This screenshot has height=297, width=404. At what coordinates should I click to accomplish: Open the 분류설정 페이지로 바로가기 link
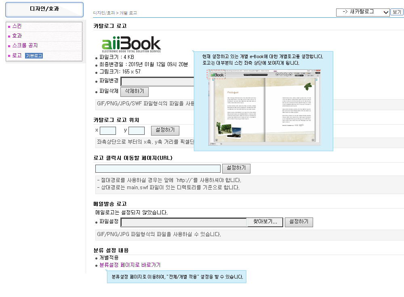[130, 265]
